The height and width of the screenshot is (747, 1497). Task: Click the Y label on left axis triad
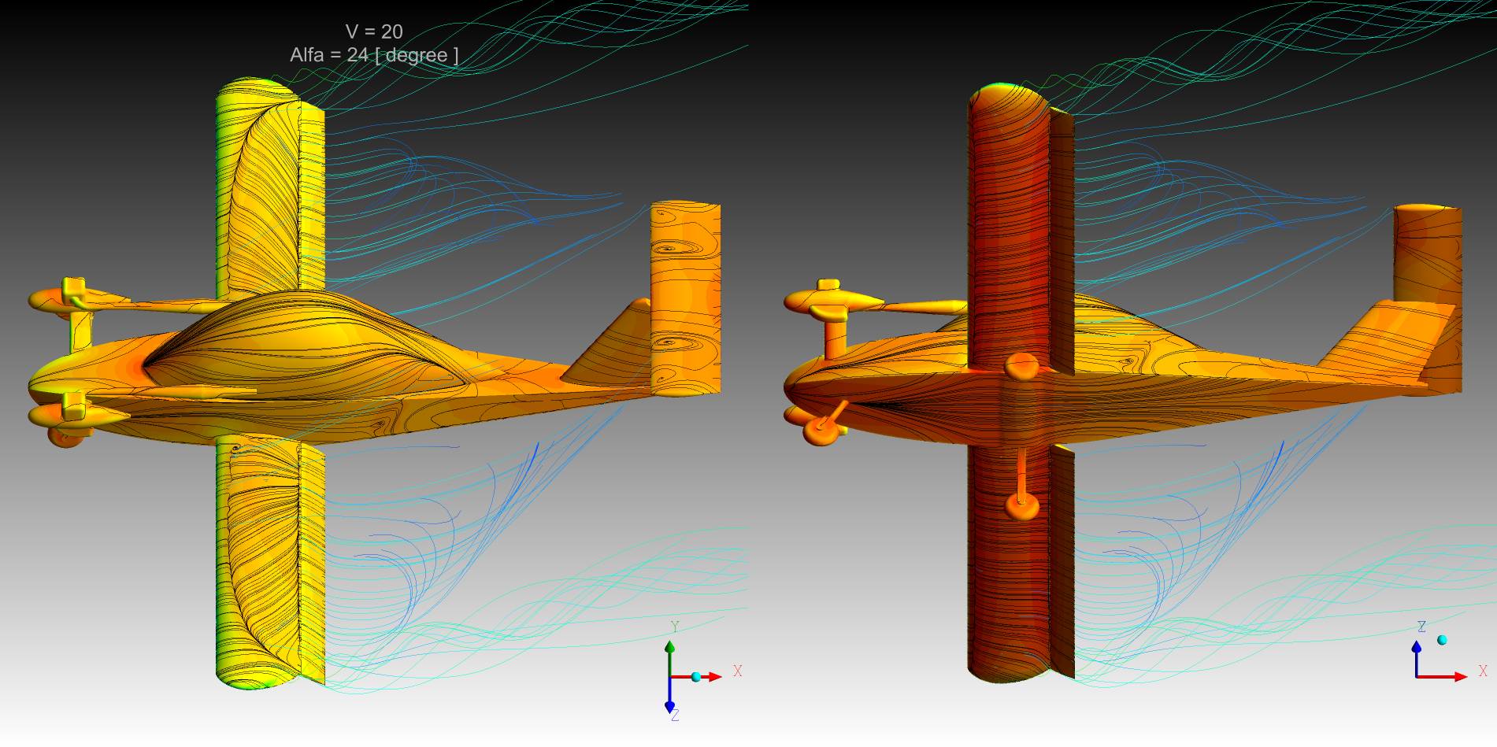675,627
